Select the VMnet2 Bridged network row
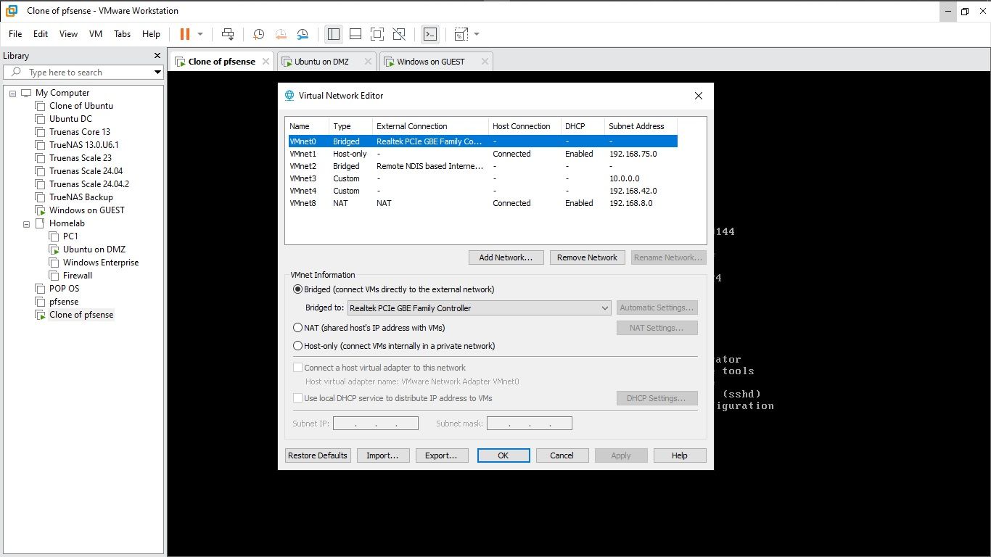This screenshot has height=557, width=991. (482, 166)
